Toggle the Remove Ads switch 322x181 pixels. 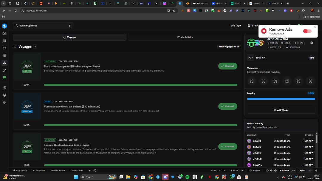(307, 31)
